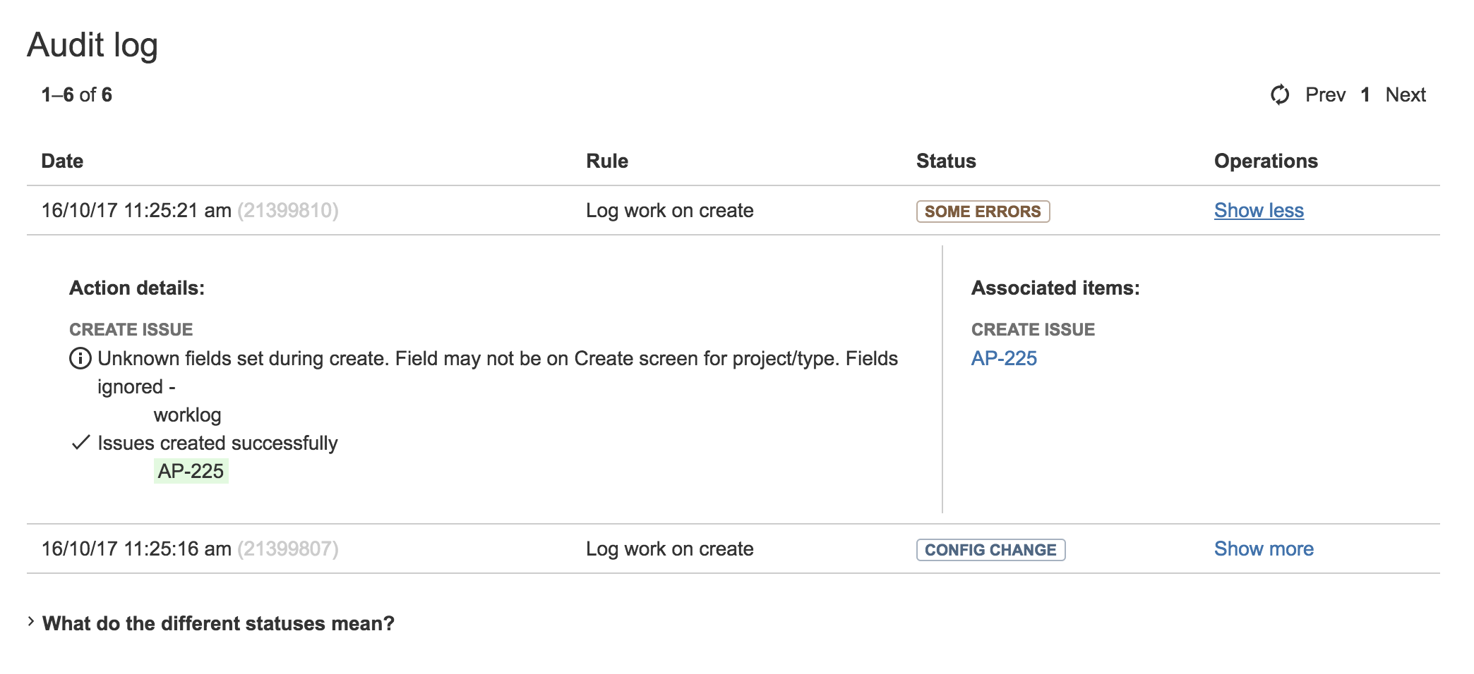Click the info icon beside unknown fields message

click(80, 359)
